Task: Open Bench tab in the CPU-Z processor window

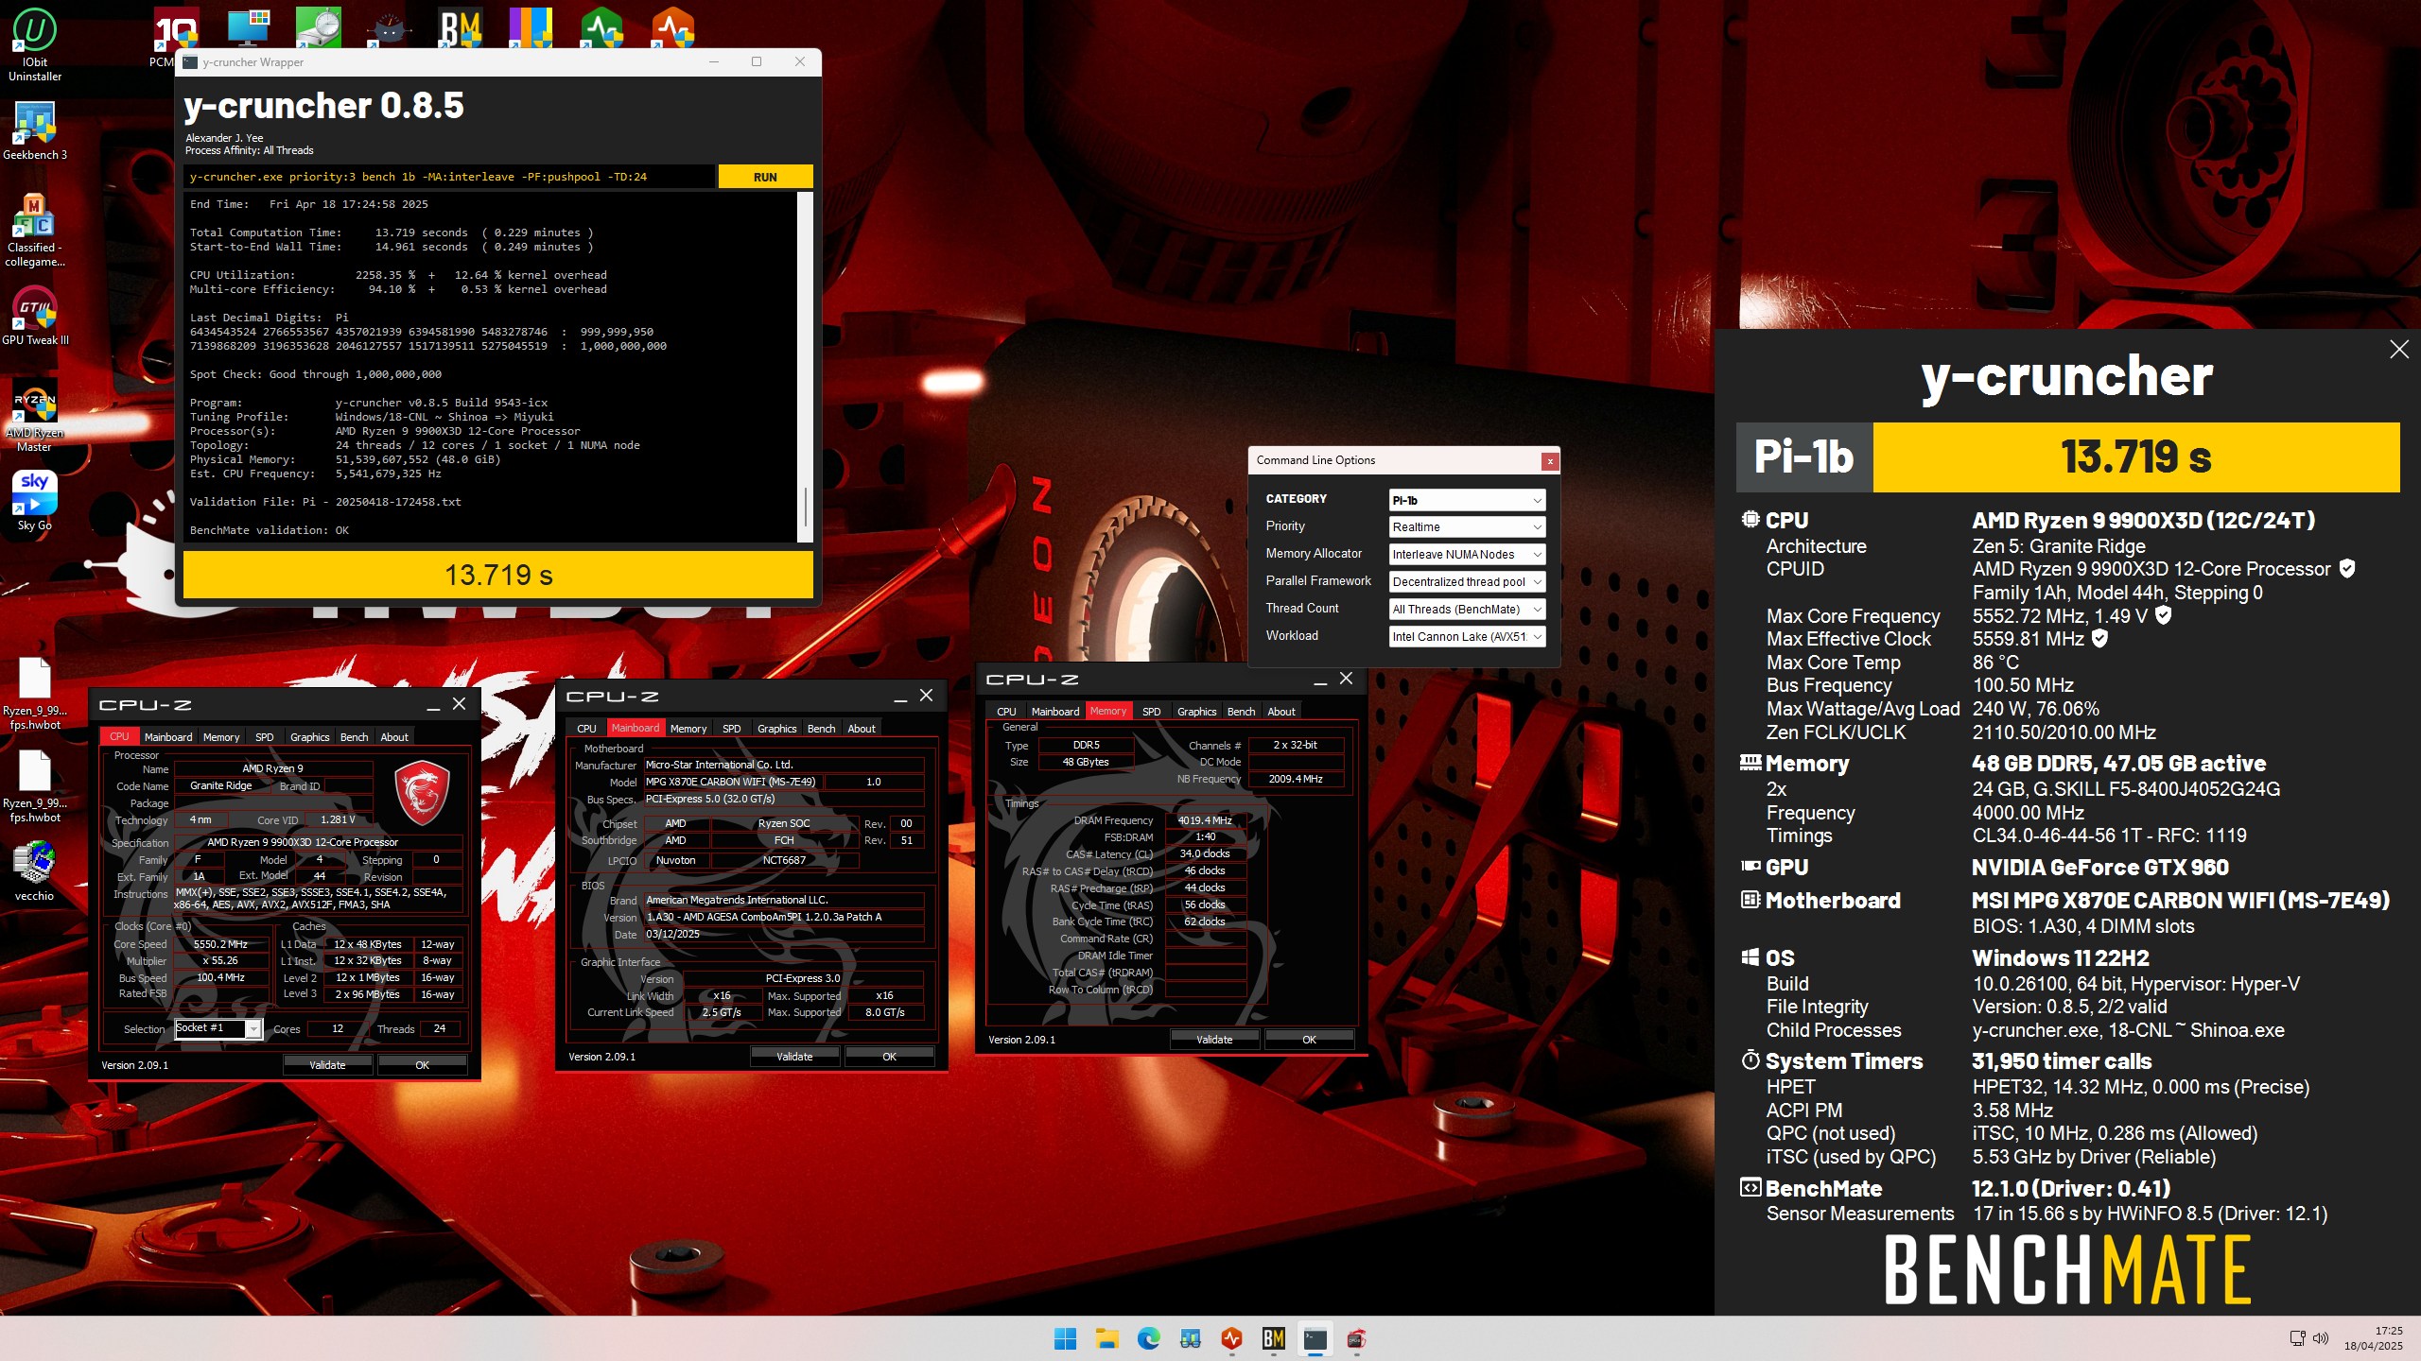Action: [x=354, y=737]
